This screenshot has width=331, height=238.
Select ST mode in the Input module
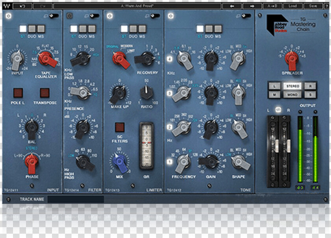(x=23, y=29)
